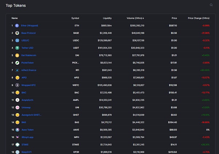Open the USD//C token link
Image resolution: width=219 pixels, height=154 pixels.
click(25, 40)
